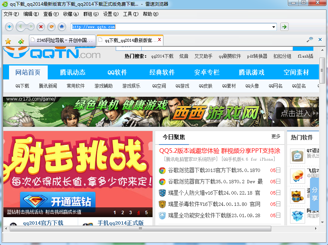Open the 飞信 software icon

point(298,176)
